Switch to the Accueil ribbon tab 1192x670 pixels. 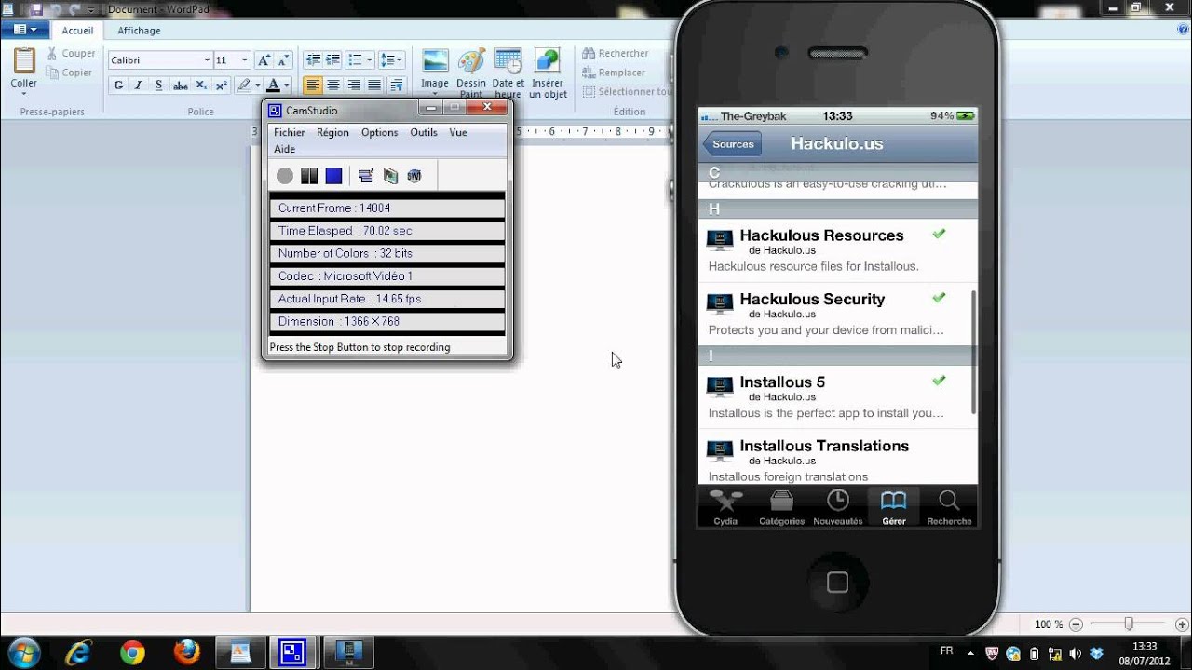pos(77,30)
